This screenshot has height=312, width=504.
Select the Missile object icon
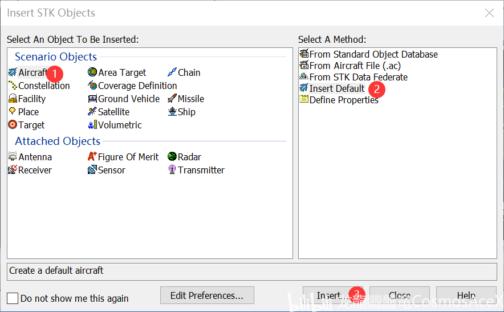pyautogui.click(x=172, y=99)
